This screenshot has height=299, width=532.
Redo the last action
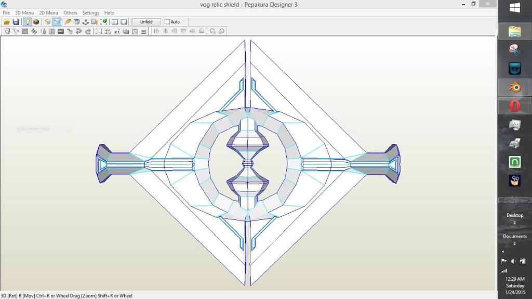click(87, 31)
